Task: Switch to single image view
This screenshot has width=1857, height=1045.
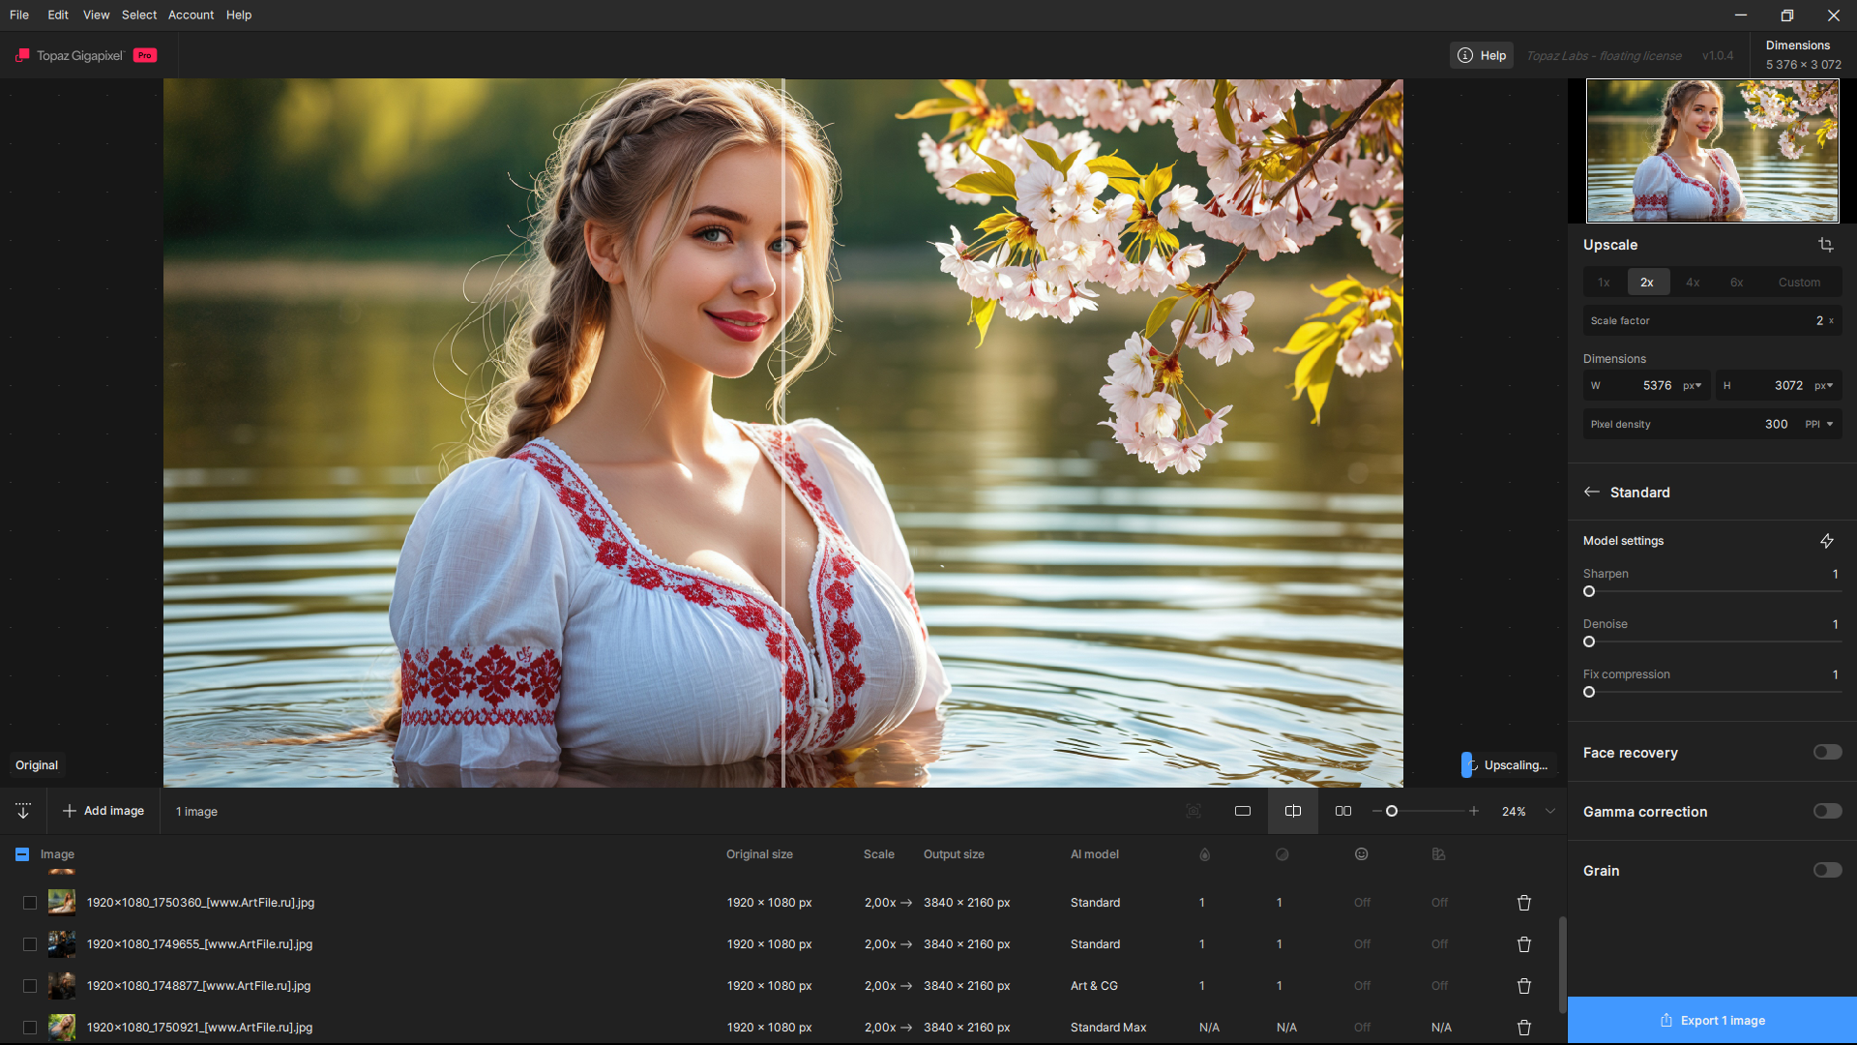Action: point(1243,811)
